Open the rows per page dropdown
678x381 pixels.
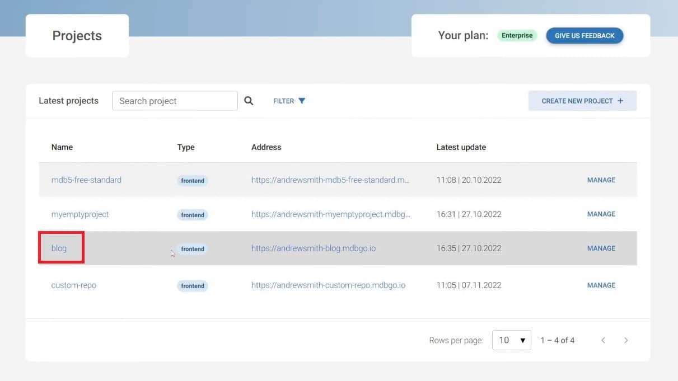[x=511, y=340]
